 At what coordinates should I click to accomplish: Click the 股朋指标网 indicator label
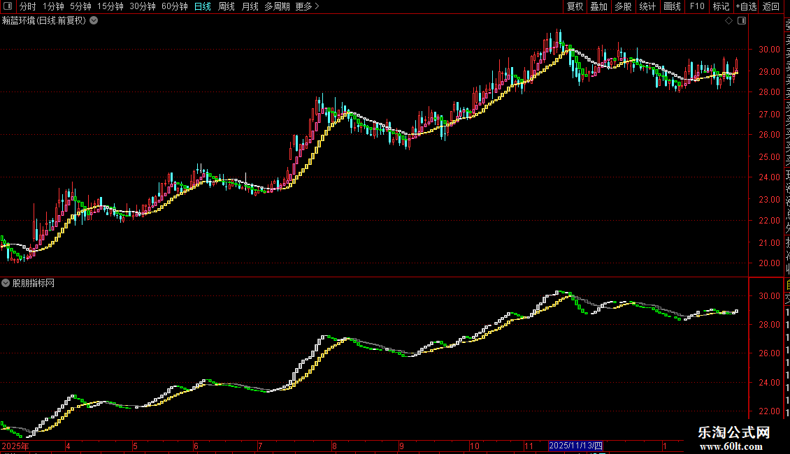(x=34, y=284)
